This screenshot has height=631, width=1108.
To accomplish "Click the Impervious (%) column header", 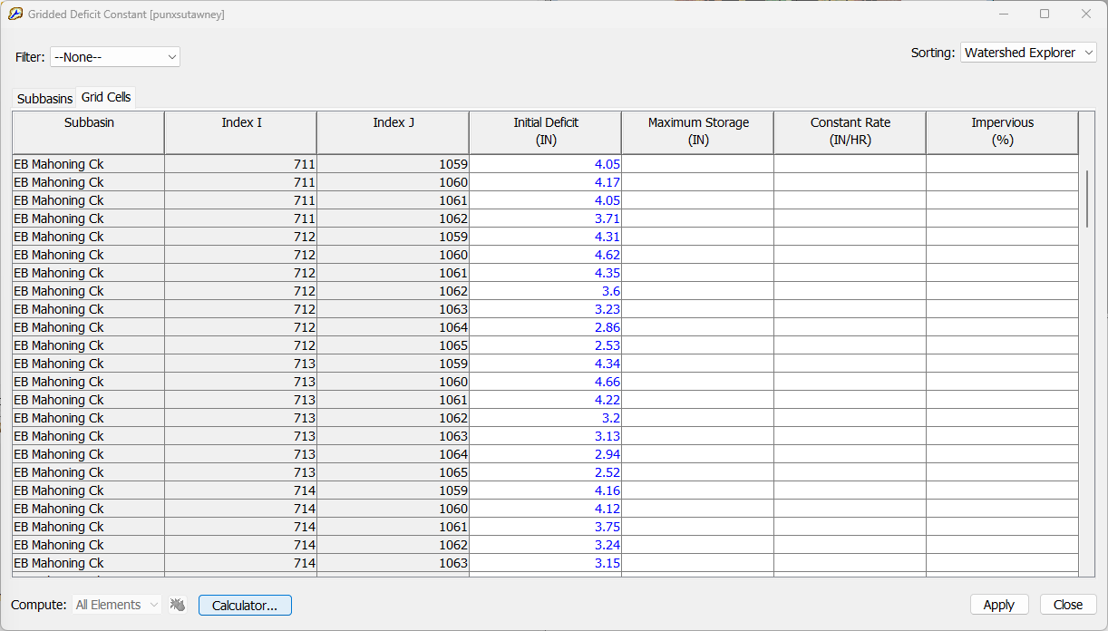I will coord(1003,132).
